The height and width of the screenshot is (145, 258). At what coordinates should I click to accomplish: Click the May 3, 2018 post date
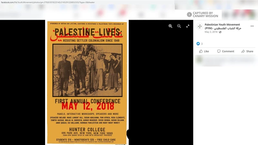point(211,32)
